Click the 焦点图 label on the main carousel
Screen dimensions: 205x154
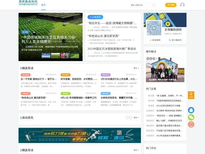click(25, 32)
